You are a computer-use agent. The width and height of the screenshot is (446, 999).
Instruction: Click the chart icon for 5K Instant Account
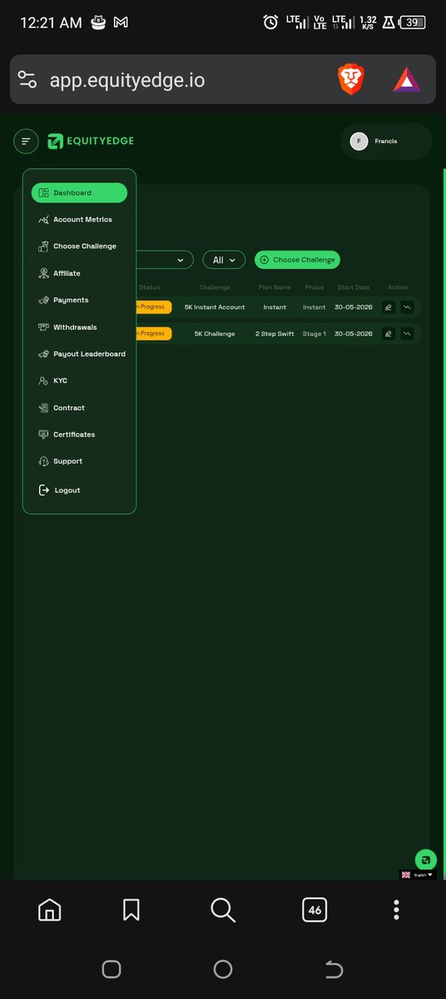407,307
